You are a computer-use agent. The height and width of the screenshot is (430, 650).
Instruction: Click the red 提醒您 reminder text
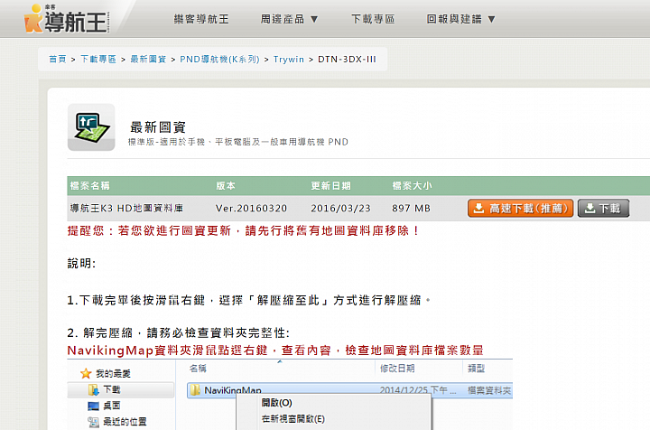pos(244,230)
